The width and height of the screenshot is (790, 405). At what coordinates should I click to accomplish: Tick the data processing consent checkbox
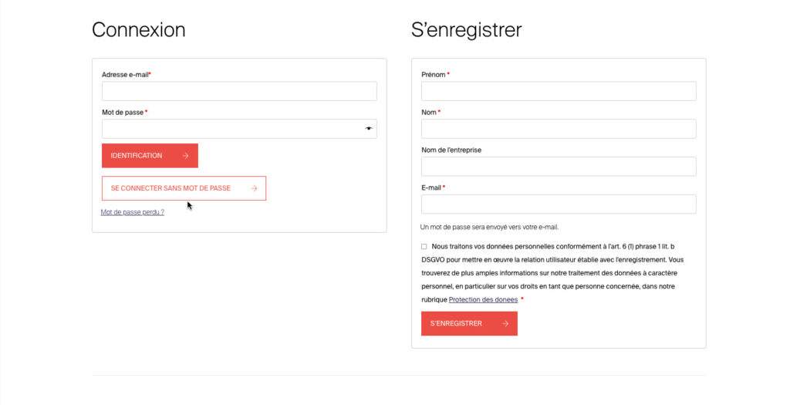[424, 247]
